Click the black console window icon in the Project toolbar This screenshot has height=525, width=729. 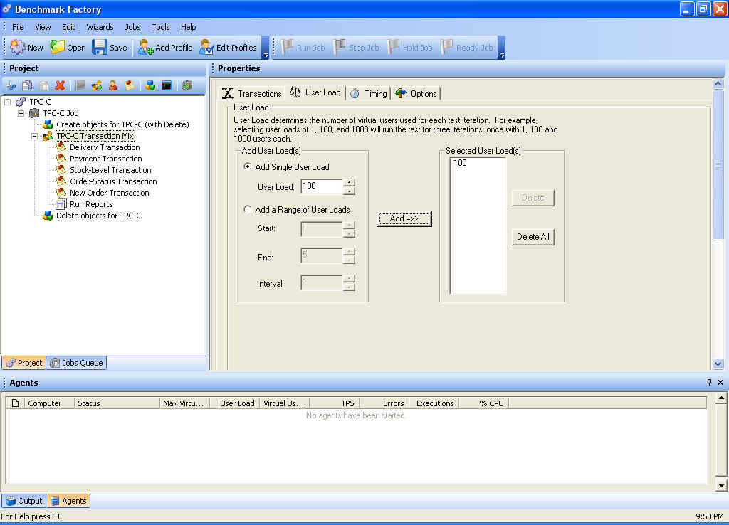pos(167,85)
